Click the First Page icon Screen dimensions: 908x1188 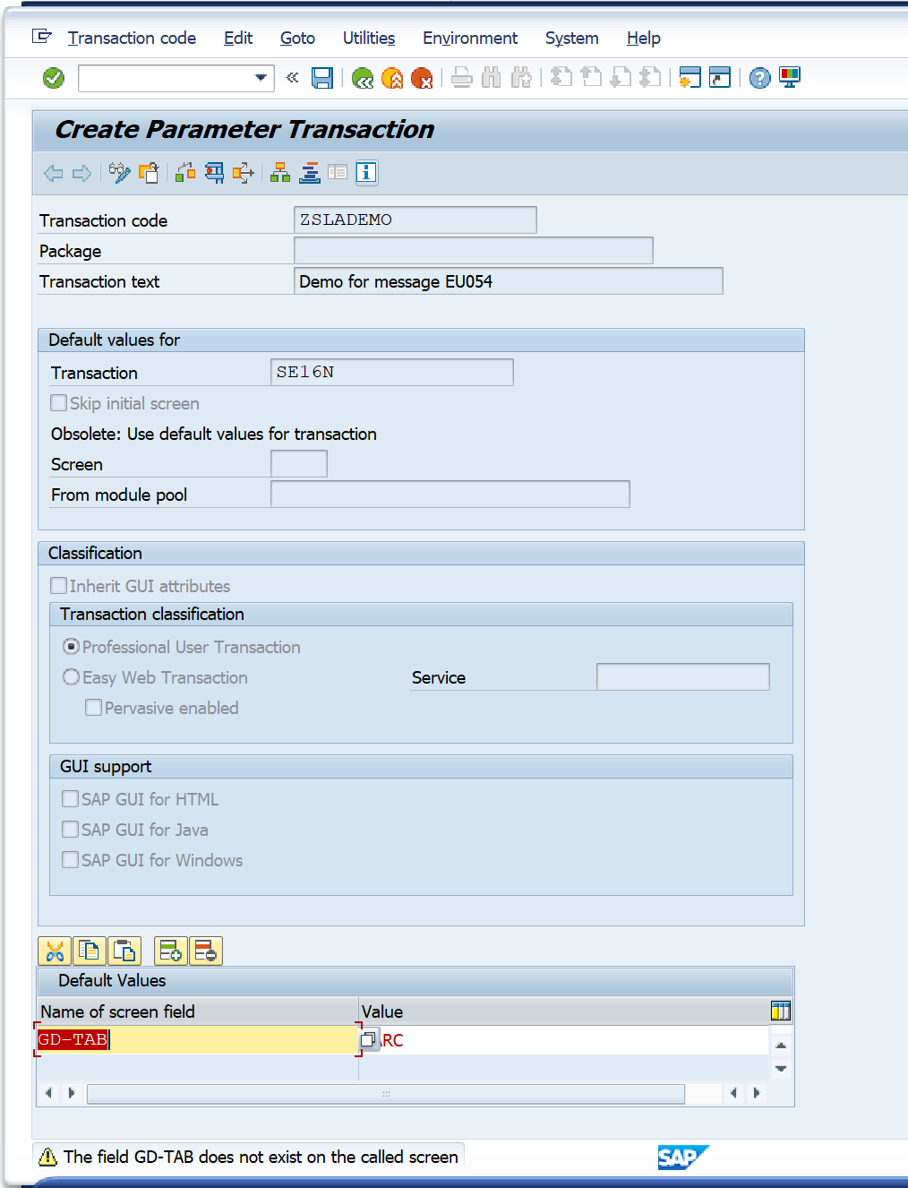(561, 77)
